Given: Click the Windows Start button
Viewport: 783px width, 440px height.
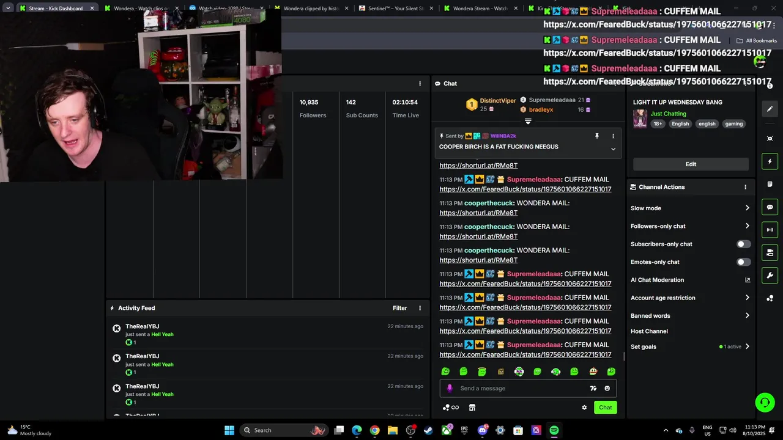Looking at the screenshot, I should tap(229, 430).
